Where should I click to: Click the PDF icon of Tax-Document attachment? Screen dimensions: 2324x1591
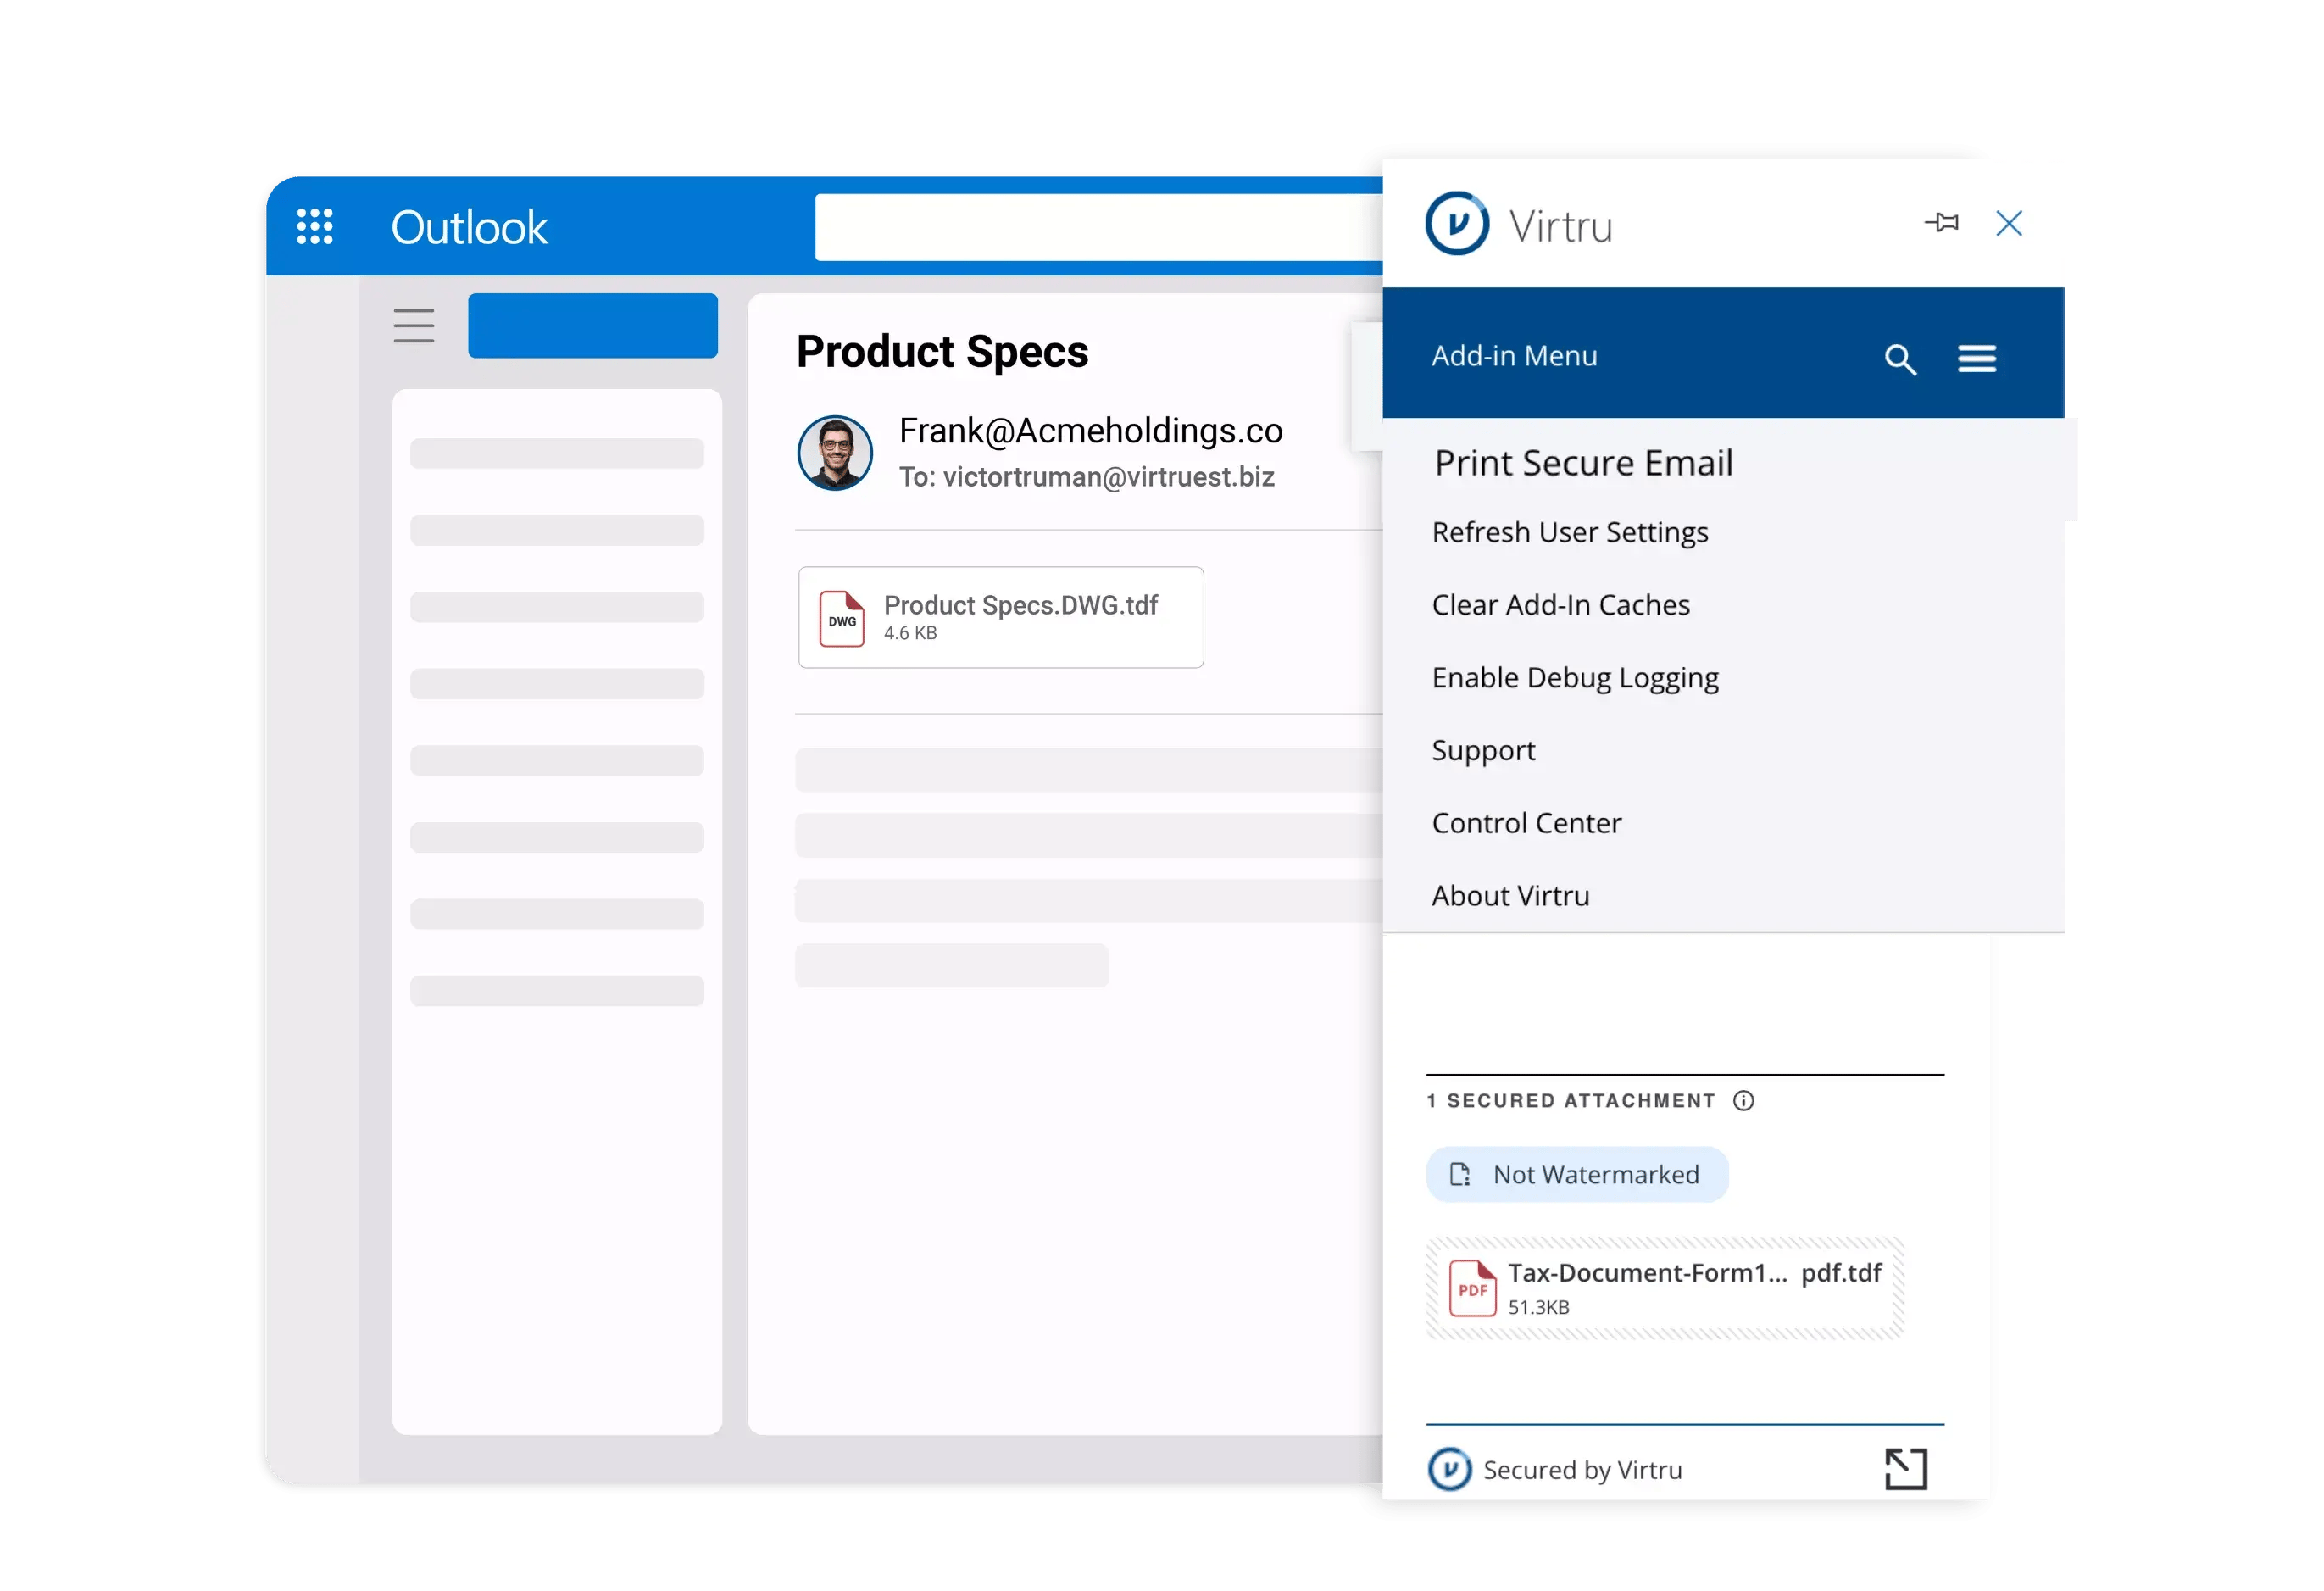click(1473, 1288)
